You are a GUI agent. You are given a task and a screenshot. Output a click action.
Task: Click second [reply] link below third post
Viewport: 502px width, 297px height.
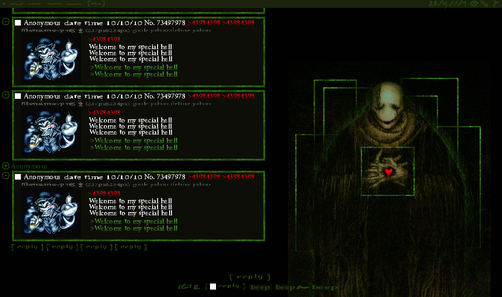point(62,247)
